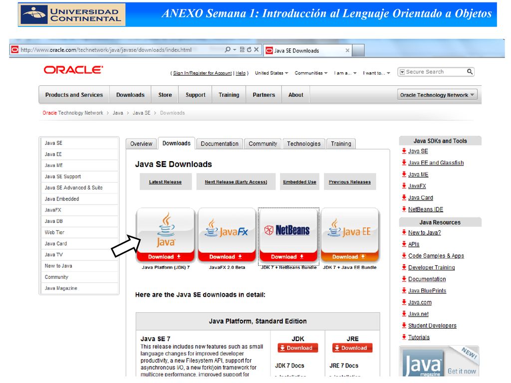Click the Sign In/Register for Account link
Screen dimensions: 511x383
click(x=203, y=73)
